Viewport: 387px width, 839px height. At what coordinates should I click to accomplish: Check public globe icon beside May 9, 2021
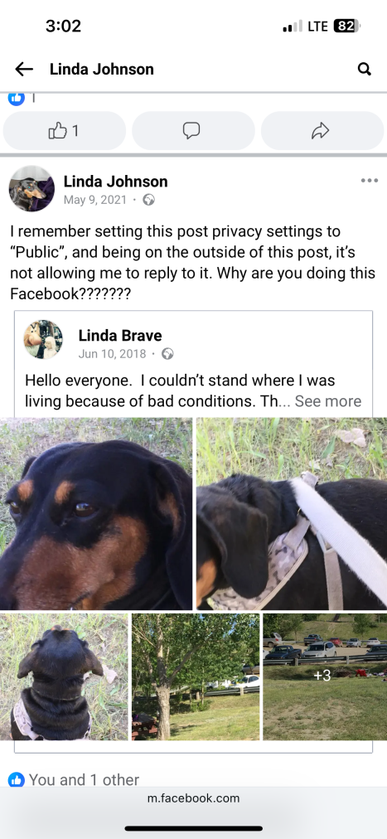tap(149, 200)
